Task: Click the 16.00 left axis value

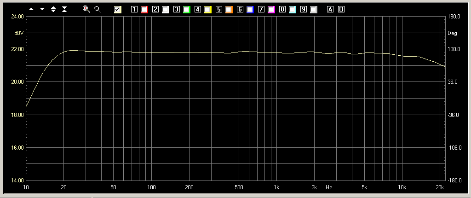Action: [17, 148]
